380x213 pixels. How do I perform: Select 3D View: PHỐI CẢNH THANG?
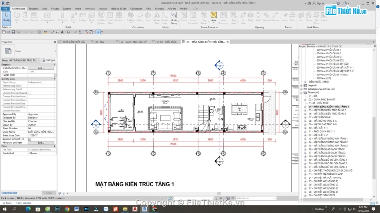pos(332,75)
